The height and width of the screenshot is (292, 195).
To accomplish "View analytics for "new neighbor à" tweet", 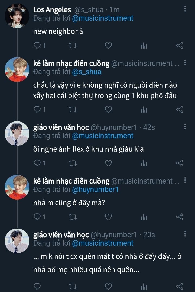I will [x=144, y=46].
